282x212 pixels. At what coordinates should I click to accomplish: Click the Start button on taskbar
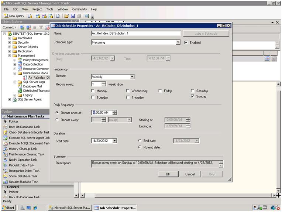8,208
